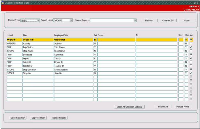Click the Sort field for Trip ID
200x129 pixels.
181,59
